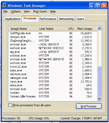Select the csrss.exe process row
109x123 pixels.
point(53,82)
